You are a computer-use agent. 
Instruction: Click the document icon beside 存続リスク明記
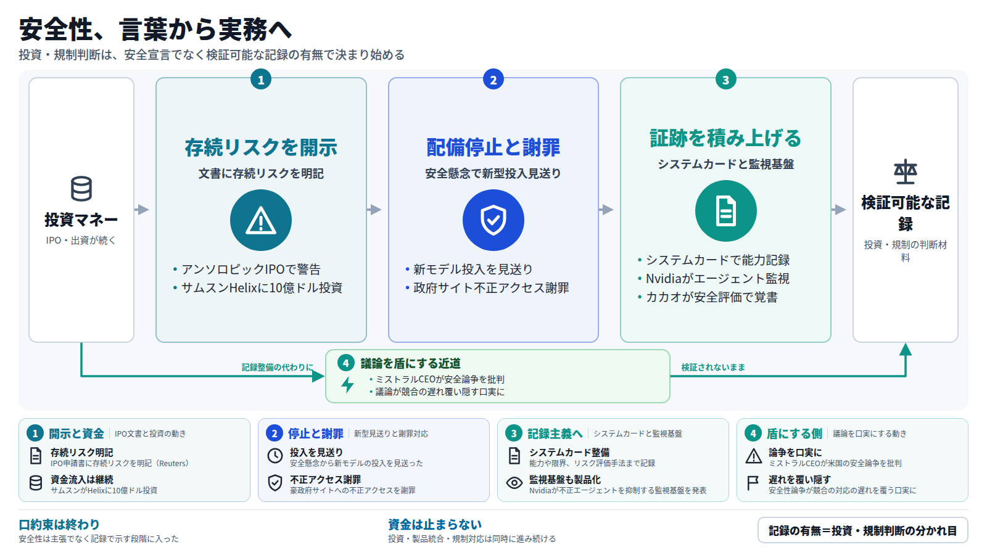point(36,456)
